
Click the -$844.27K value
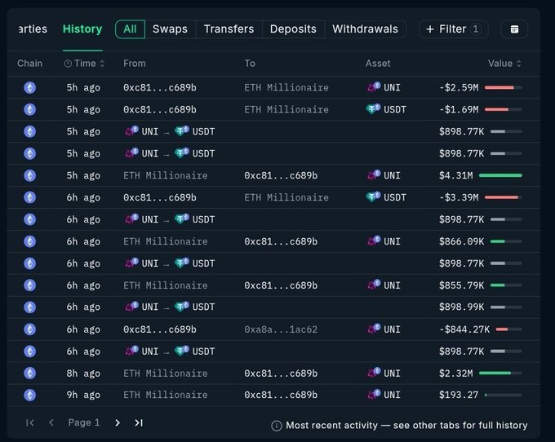click(x=464, y=329)
